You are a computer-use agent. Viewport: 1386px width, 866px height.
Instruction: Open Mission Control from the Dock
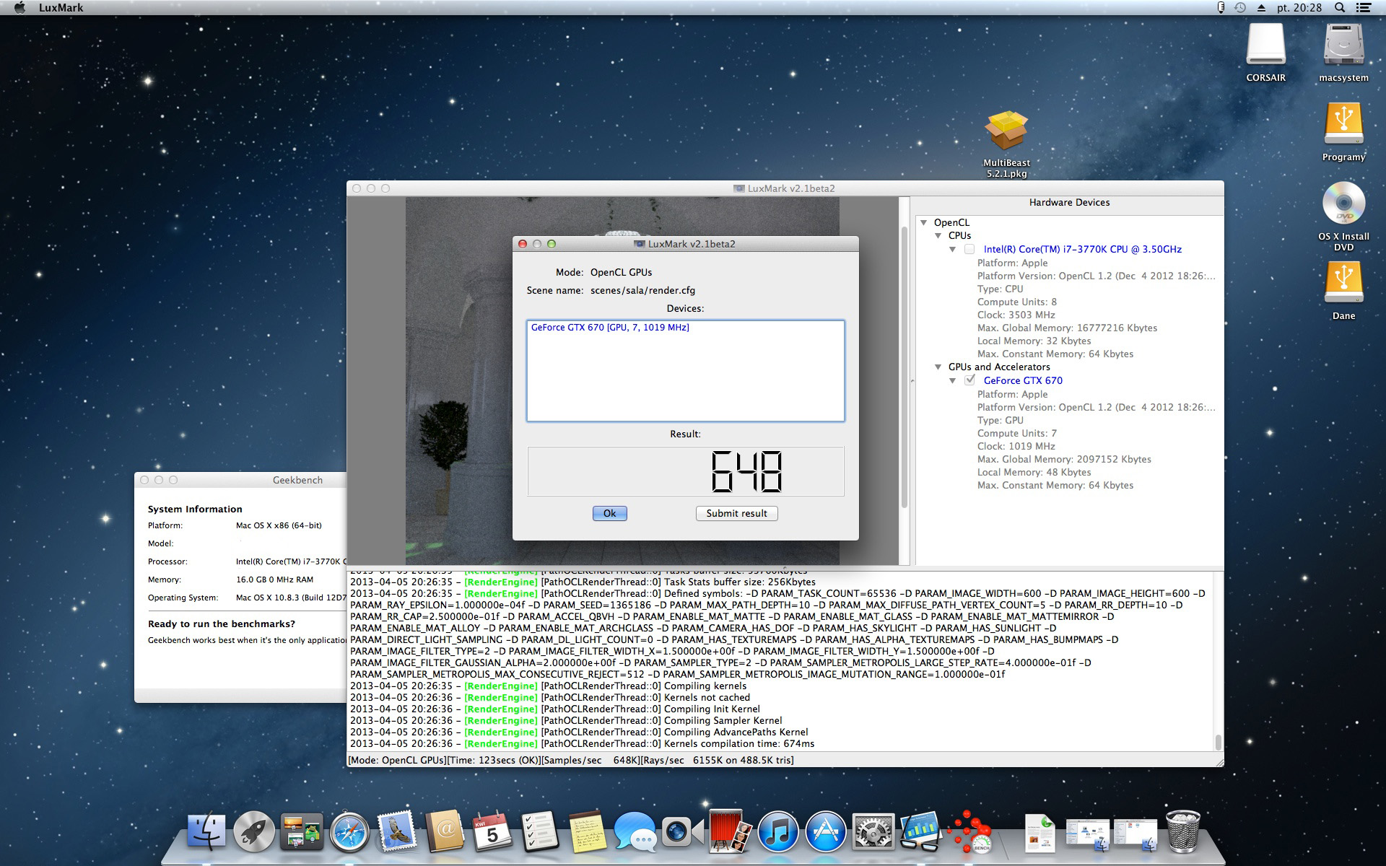pyautogui.click(x=302, y=832)
